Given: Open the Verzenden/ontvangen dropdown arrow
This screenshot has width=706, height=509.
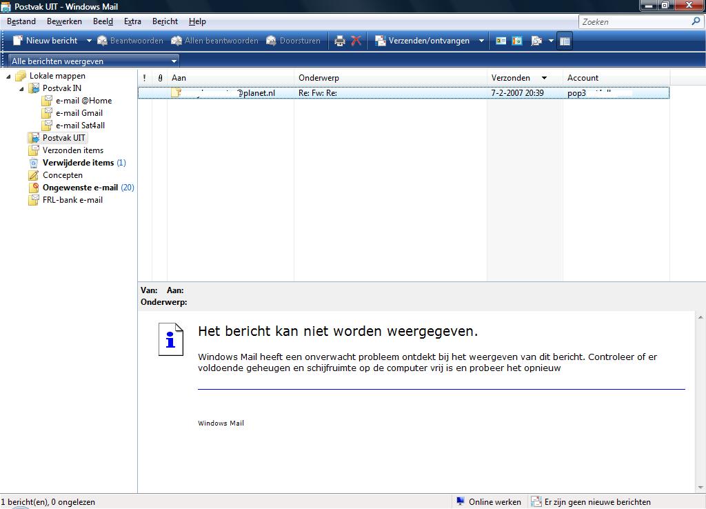Looking at the screenshot, I should pyautogui.click(x=481, y=41).
